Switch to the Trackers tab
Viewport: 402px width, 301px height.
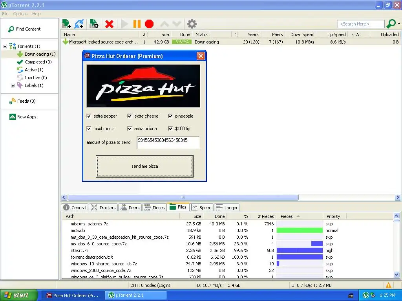click(x=103, y=208)
